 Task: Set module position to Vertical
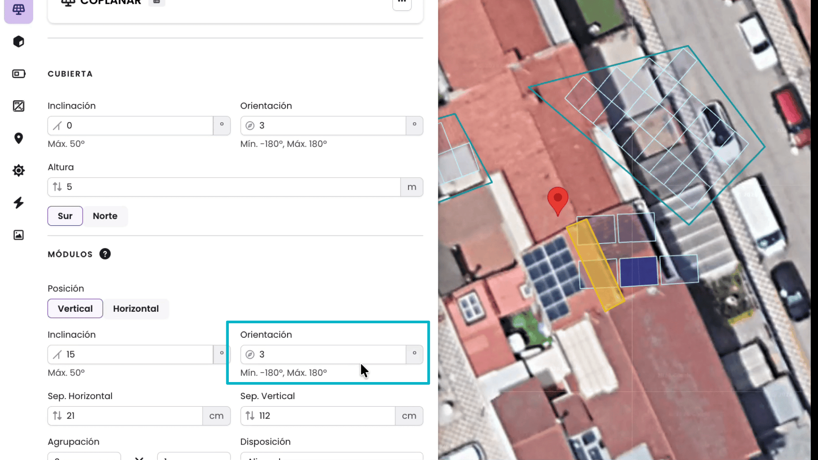[x=75, y=308]
